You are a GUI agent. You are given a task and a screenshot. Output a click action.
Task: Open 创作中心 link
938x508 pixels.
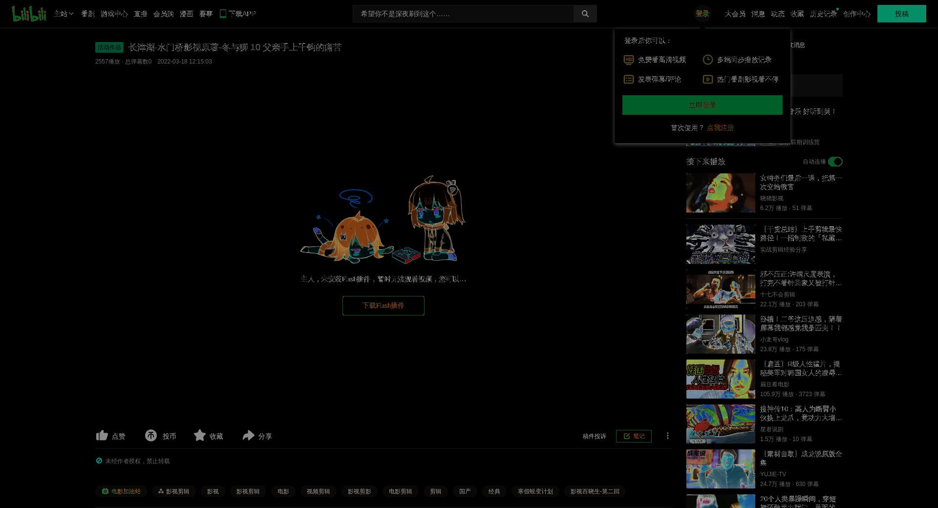point(856,14)
